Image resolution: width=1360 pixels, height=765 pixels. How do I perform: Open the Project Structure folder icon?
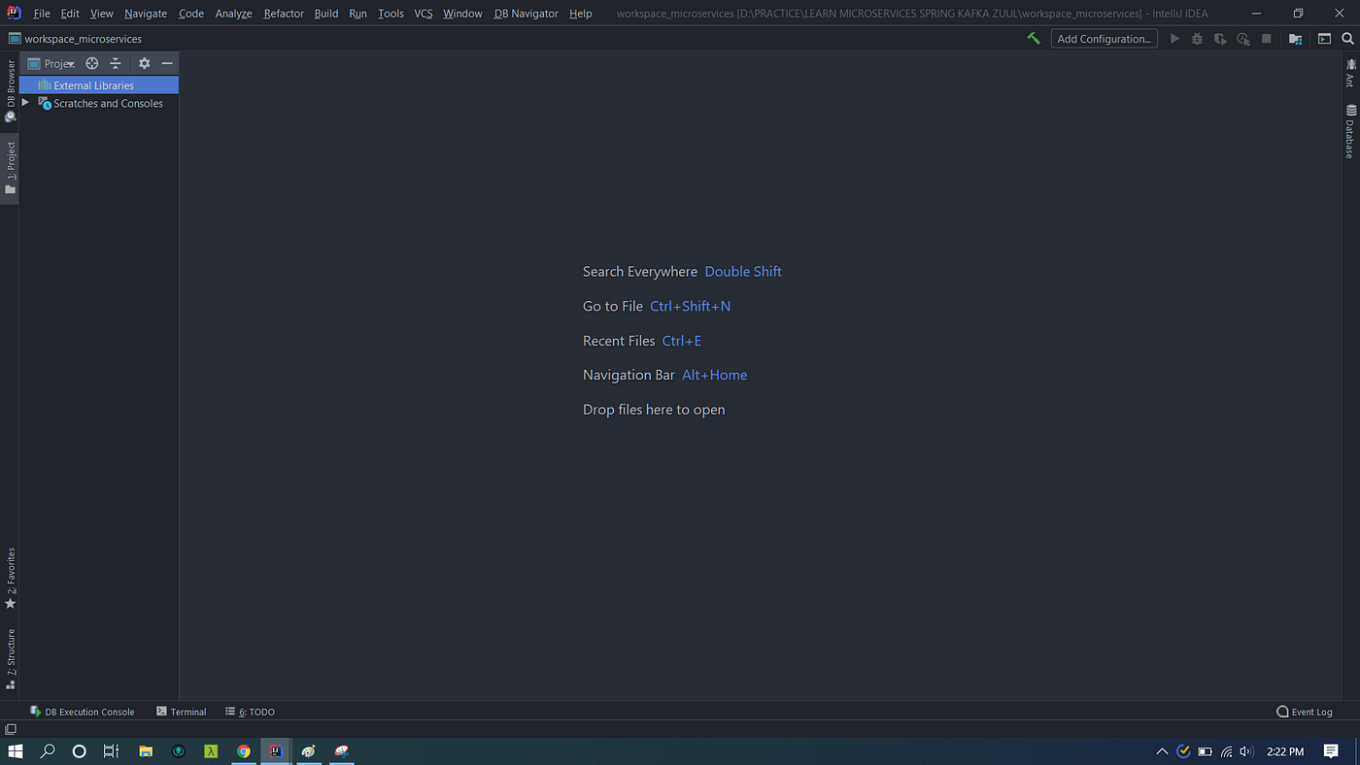click(1296, 39)
